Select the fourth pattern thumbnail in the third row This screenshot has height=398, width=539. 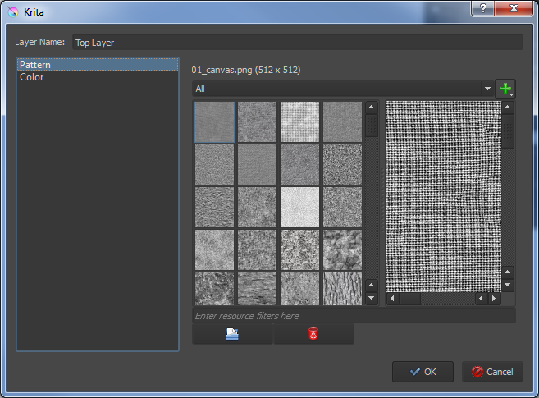pos(342,208)
